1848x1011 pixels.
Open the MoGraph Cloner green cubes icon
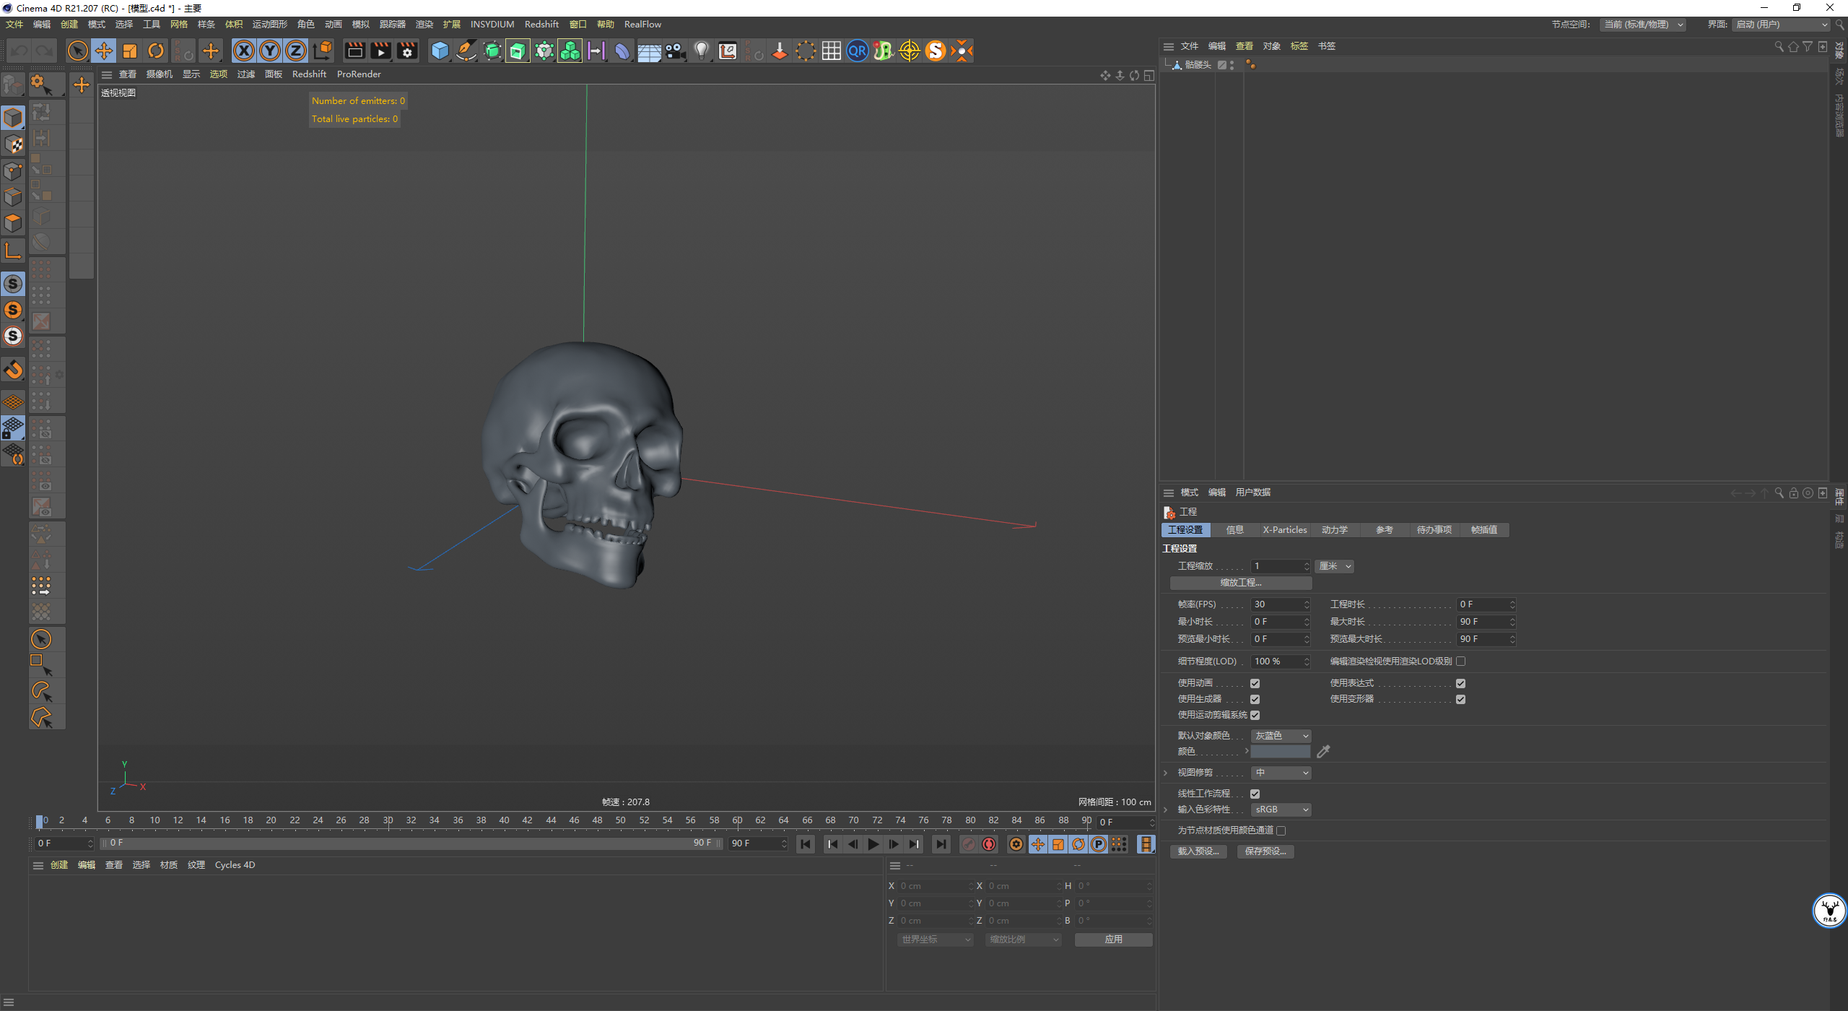coord(570,51)
